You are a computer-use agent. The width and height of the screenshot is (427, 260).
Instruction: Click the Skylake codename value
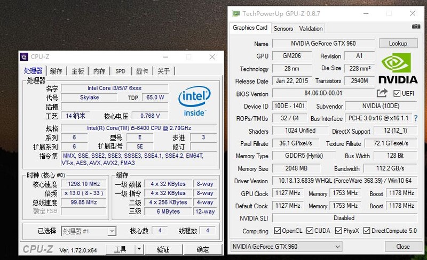(x=89, y=97)
